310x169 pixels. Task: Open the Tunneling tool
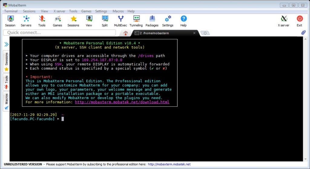[x=136, y=21]
